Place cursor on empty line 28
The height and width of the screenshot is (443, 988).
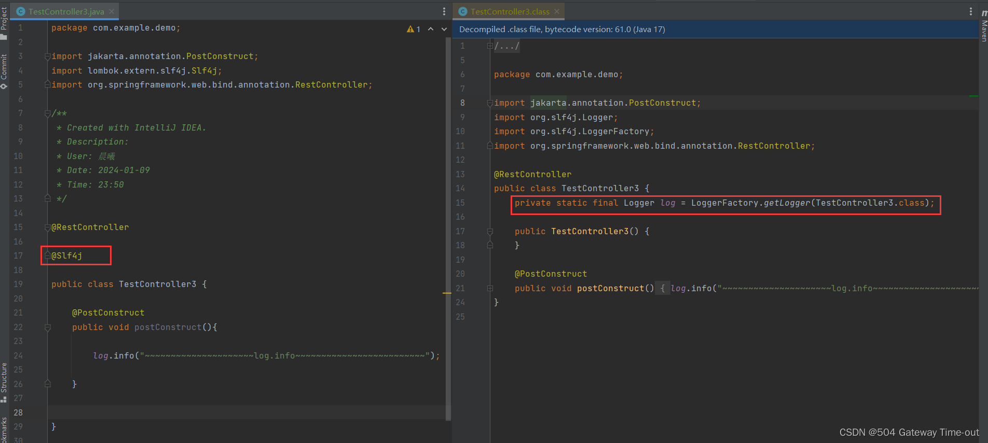[246, 412]
